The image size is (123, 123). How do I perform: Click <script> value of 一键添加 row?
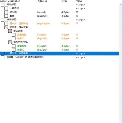pos(80,9)
